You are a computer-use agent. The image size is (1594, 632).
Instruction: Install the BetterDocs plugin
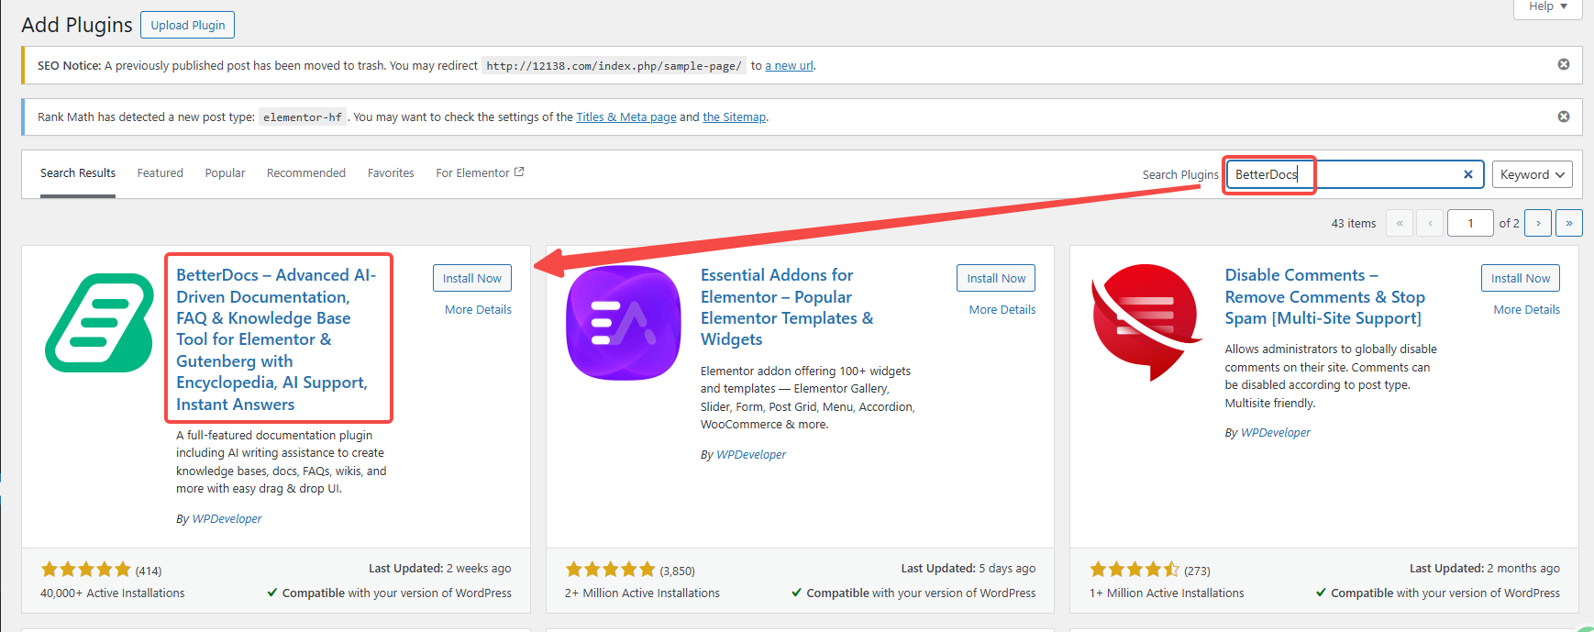pyautogui.click(x=471, y=278)
